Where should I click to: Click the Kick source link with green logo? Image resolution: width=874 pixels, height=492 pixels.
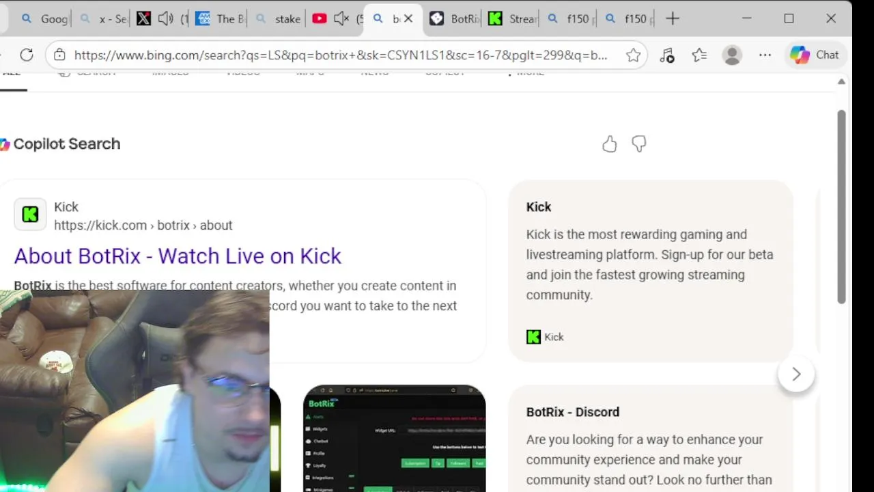pos(545,336)
